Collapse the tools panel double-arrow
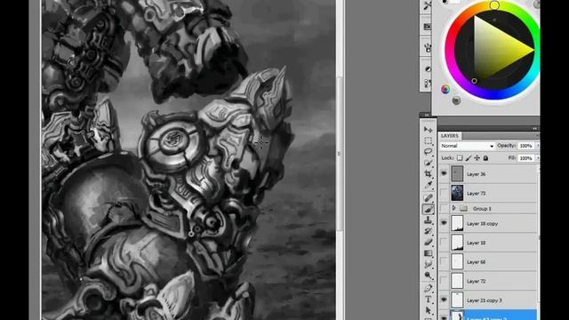Viewport: 569px width, 320px height. tap(427, 115)
